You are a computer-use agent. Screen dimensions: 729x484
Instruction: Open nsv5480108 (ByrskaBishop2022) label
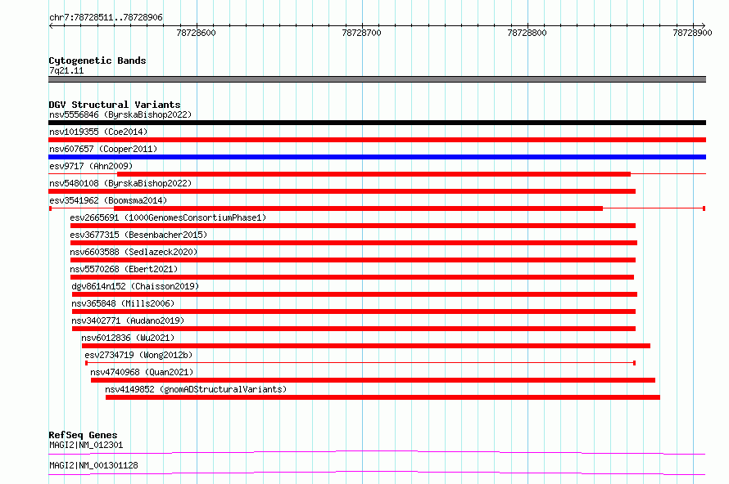point(120,183)
